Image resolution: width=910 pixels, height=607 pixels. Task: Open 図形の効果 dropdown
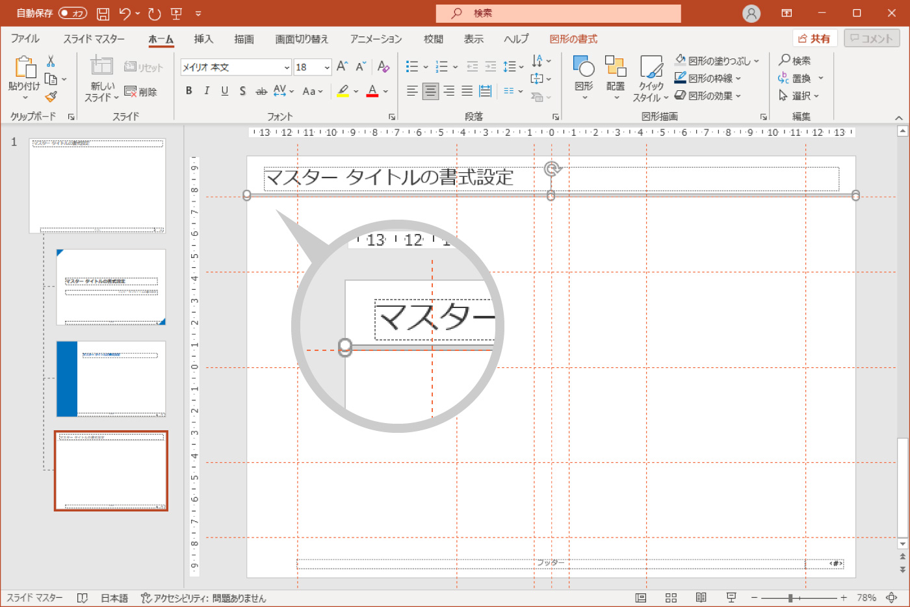tap(738, 96)
